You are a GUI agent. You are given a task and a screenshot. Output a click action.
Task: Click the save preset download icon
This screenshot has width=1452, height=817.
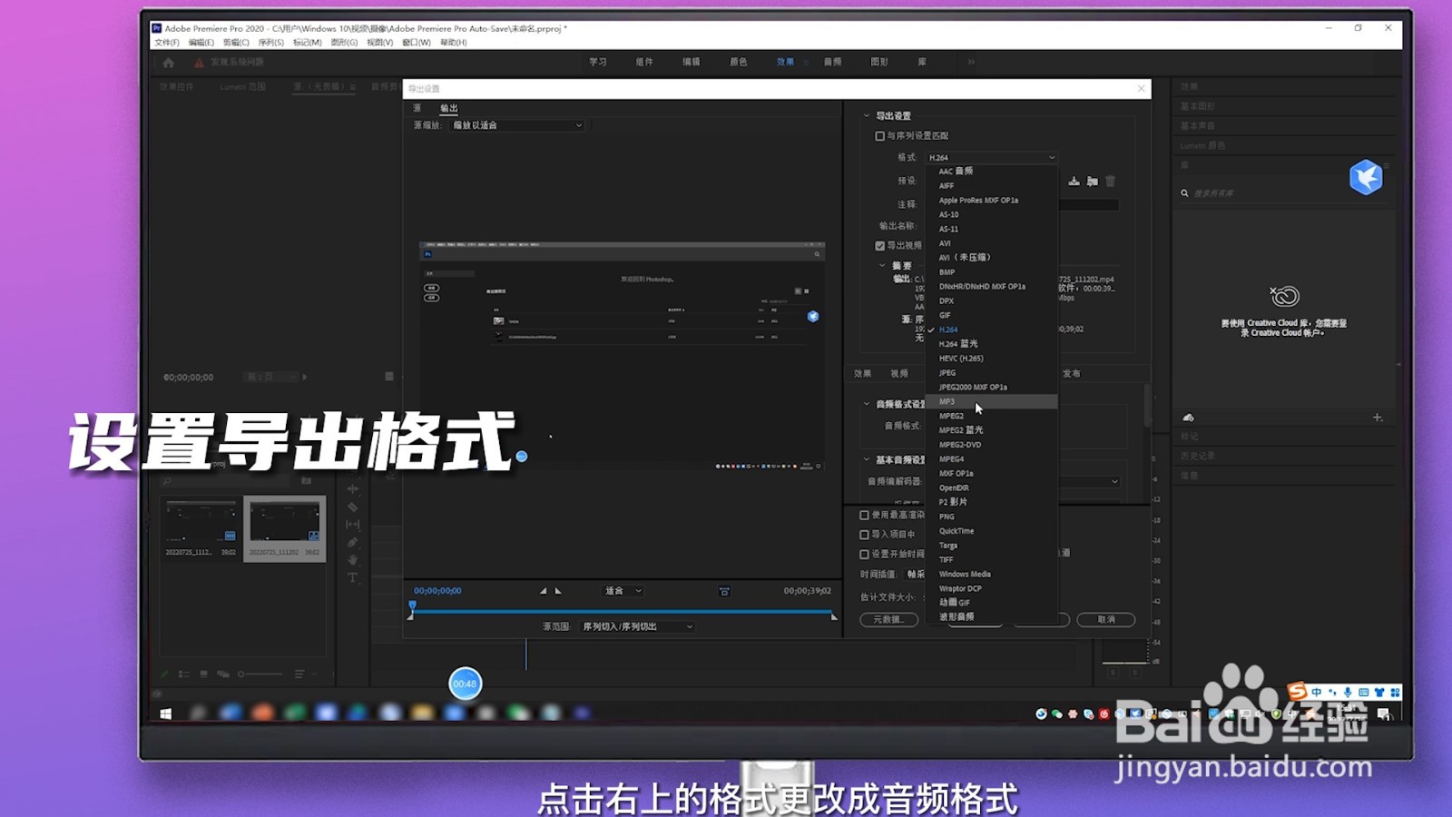click(1074, 181)
